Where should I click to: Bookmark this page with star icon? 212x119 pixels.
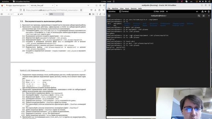[x=81, y=10]
